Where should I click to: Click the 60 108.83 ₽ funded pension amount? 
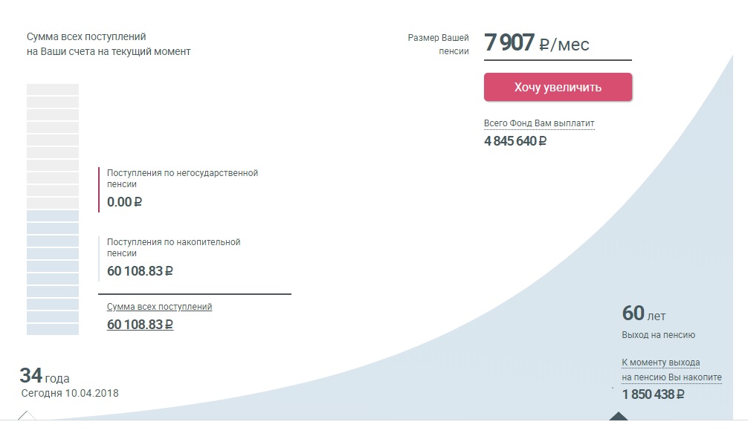pyautogui.click(x=140, y=271)
